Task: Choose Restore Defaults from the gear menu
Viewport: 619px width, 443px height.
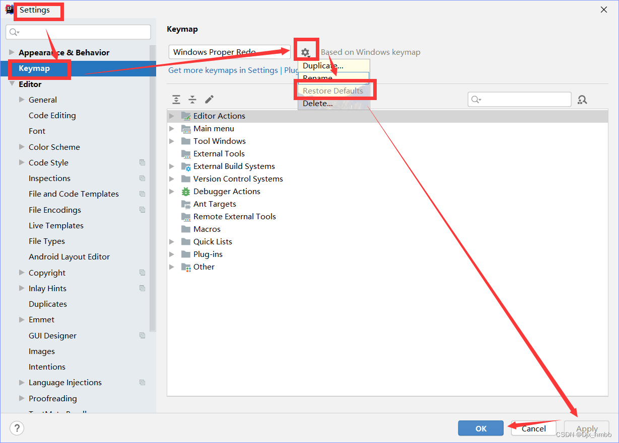Action: point(334,91)
